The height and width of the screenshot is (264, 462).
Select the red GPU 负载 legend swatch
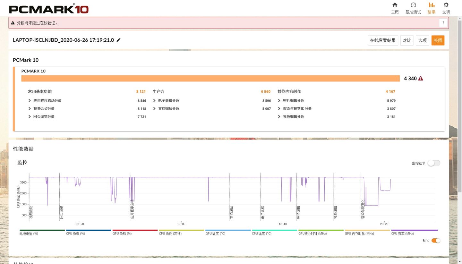coord(135,230)
